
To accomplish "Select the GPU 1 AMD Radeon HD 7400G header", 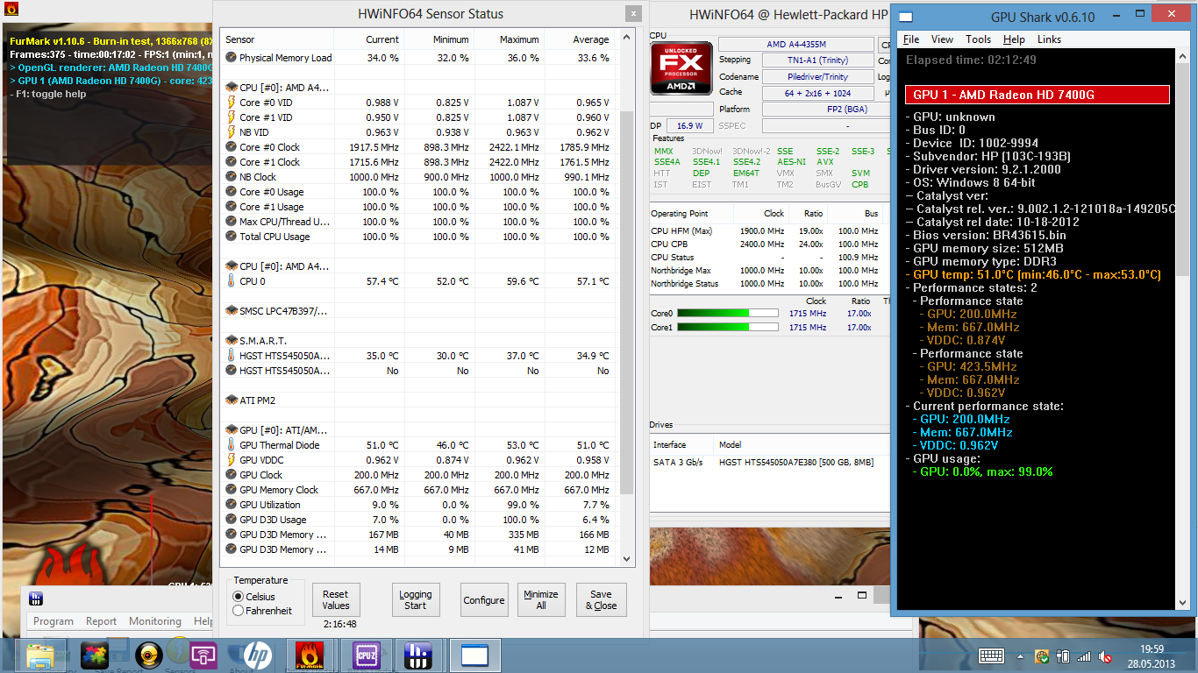I will (1038, 95).
